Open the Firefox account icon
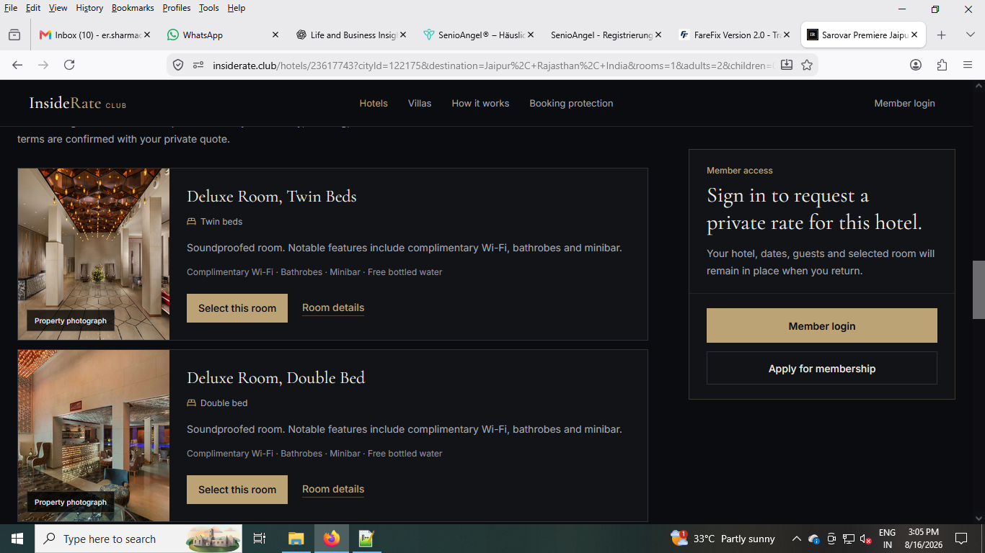Screen dimensions: 985x553 (916, 65)
